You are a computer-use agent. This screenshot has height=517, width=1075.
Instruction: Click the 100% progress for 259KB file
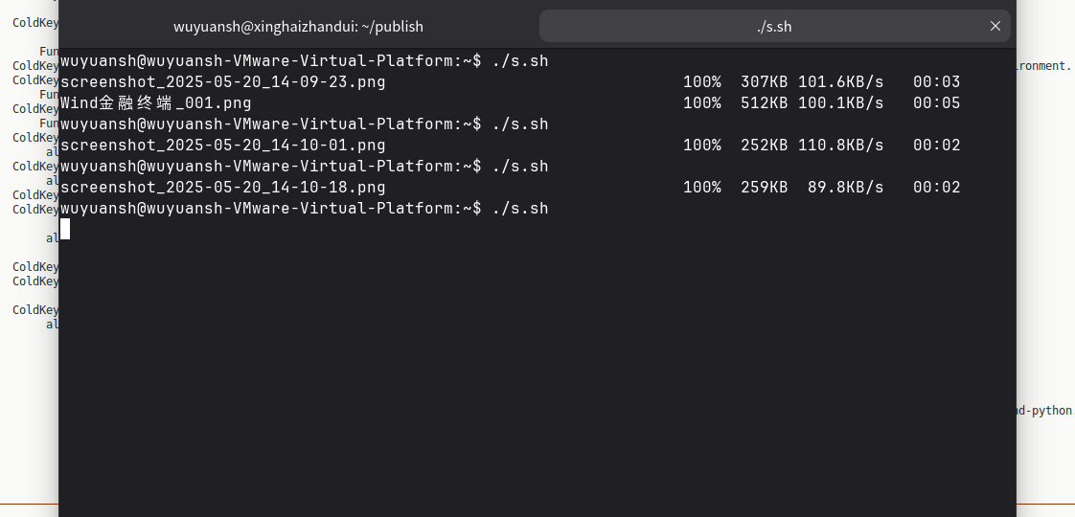(701, 188)
